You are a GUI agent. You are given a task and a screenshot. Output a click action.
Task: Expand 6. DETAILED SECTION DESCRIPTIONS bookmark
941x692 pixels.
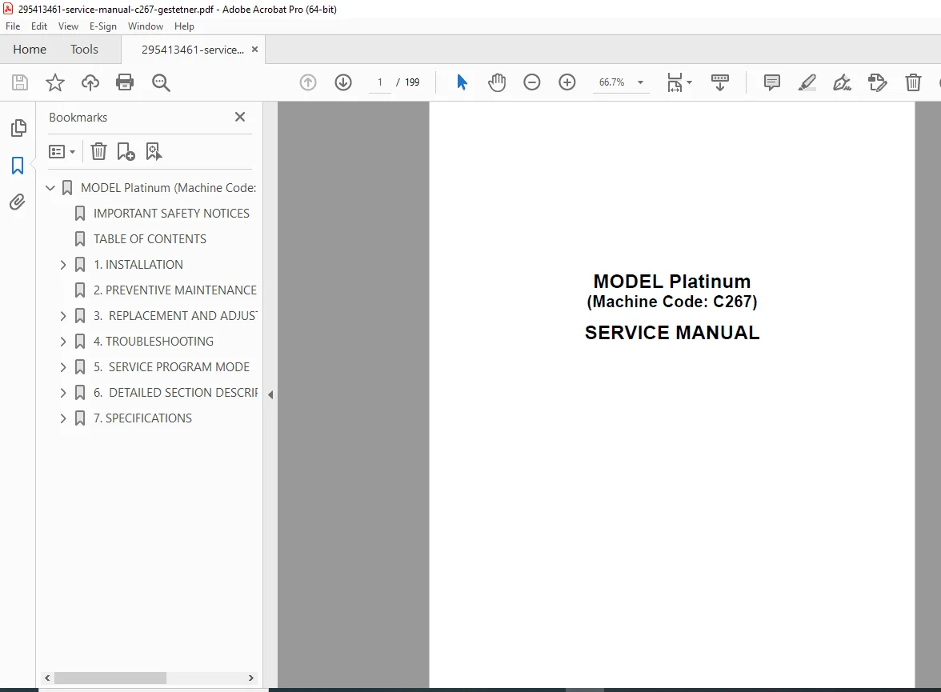coord(63,393)
